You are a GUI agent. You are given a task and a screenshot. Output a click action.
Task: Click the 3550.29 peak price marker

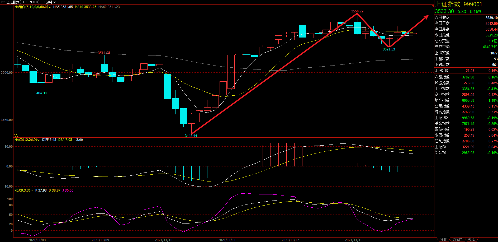coord(357,11)
